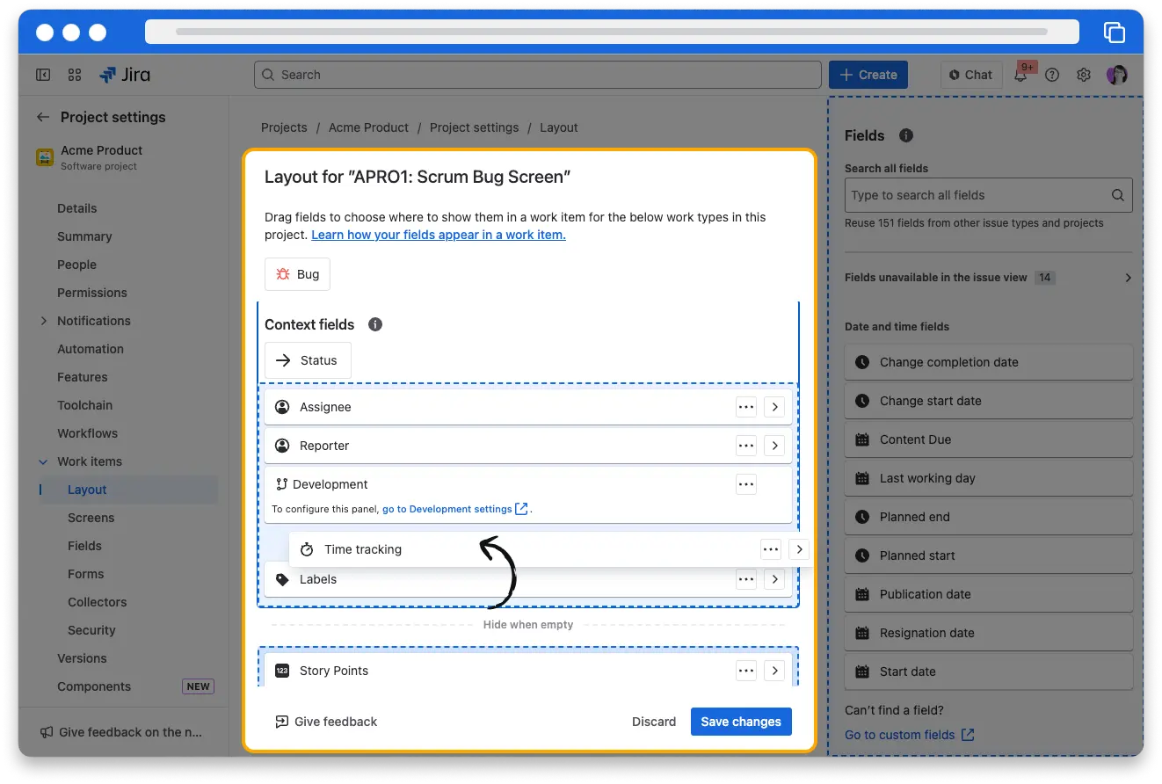Collapse the Work items sidebar section
The image size is (1162, 784).
(43, 461)
